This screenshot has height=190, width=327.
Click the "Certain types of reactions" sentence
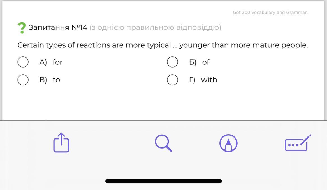pos(163,45)
